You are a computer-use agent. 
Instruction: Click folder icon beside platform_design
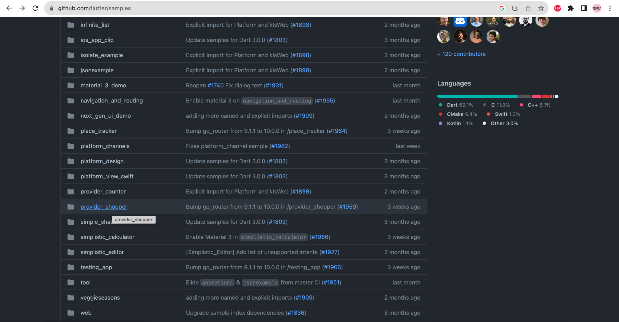click(71, 161)
